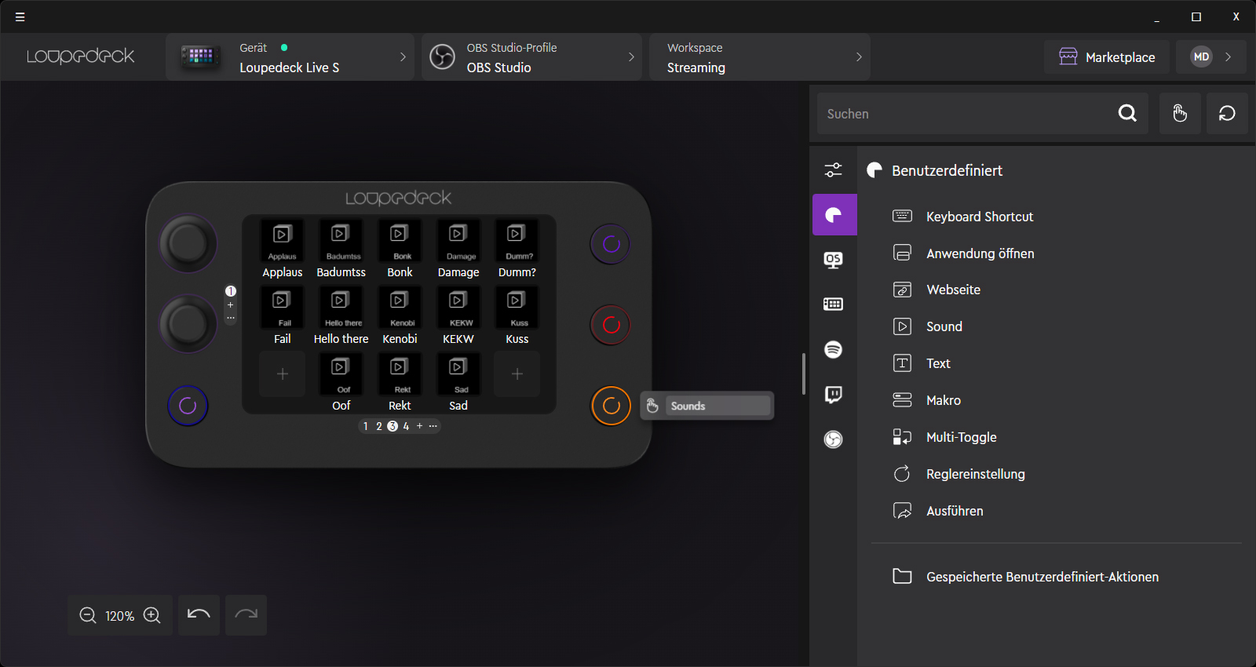Expand the MD account menu chevron
This screenshot has height=667, width=1256.
[x=1229, y=56]
